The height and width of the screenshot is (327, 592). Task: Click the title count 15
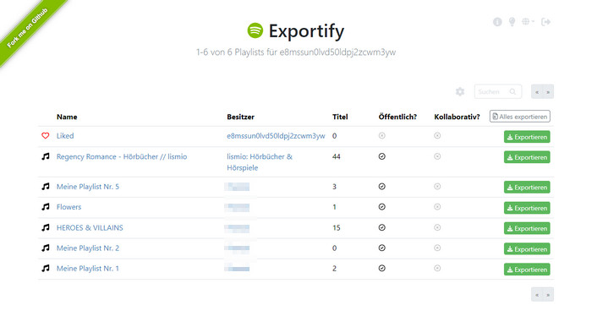point(336,228)
